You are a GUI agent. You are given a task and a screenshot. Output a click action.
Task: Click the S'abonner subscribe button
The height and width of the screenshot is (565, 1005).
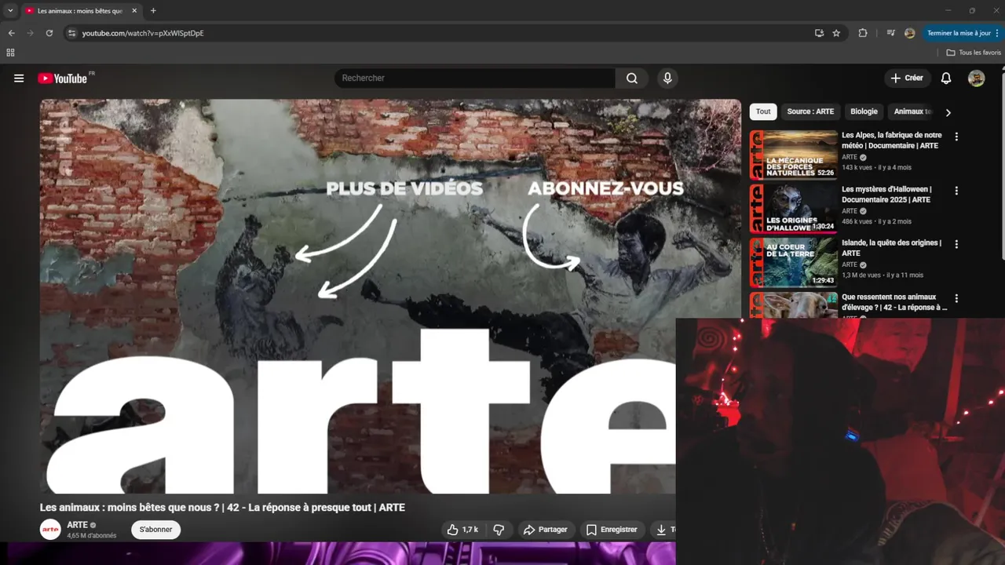point(155,530)
